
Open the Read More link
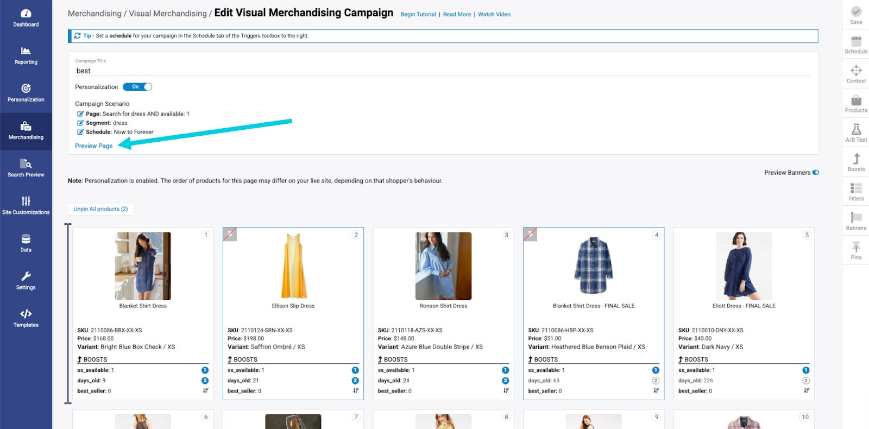click(x=457, y=15)
